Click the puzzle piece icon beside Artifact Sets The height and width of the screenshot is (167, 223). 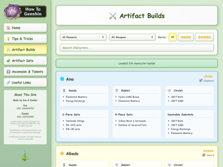point(8,61)
